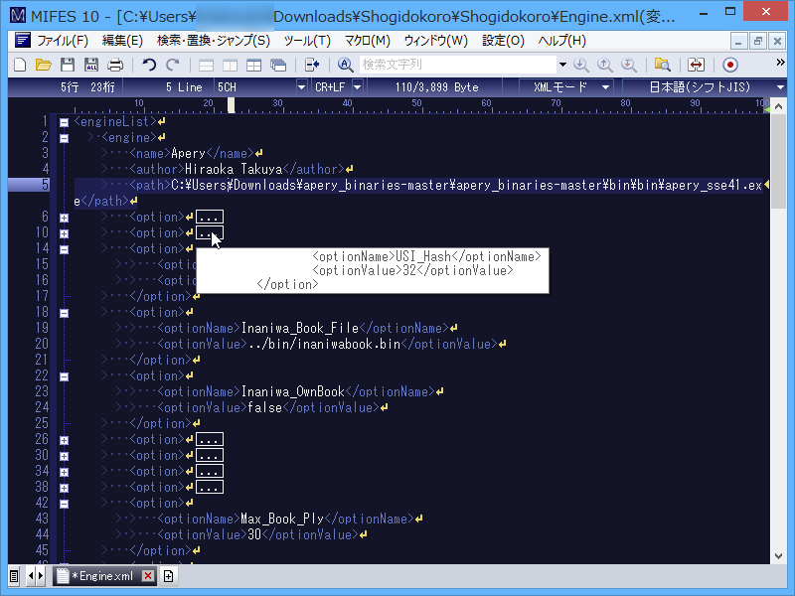The height and width of the screenshot is (596, 795).
Task: Click the vertical scrollbar down arrow
Action: coord(779,556)
